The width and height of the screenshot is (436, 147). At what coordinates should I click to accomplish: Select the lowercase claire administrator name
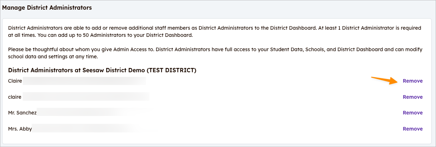[15, 97]
